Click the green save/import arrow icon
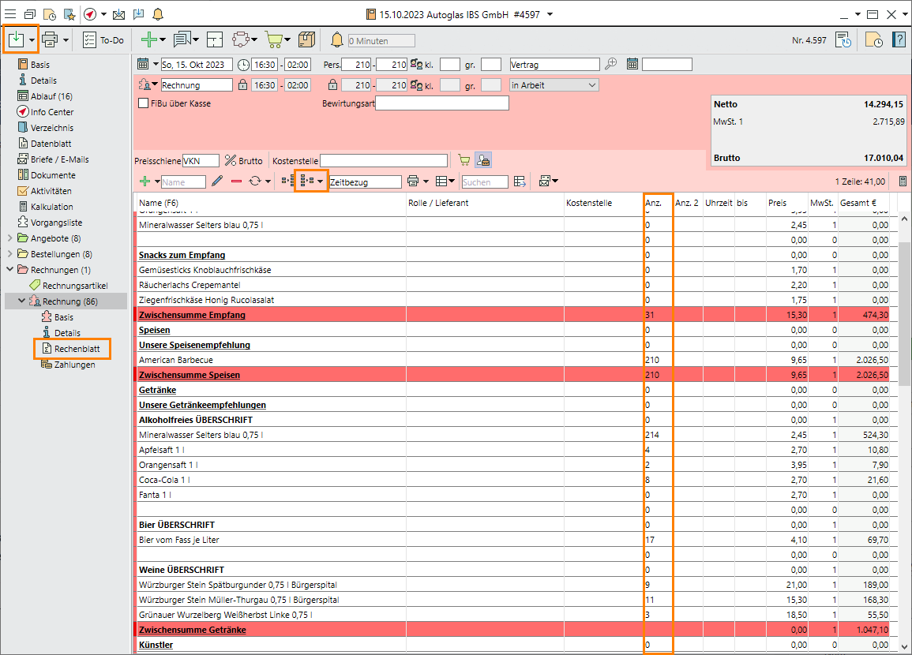 pos(16,39)
